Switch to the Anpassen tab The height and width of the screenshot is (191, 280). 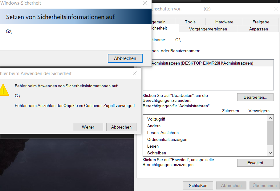click(x=258, y=29)
